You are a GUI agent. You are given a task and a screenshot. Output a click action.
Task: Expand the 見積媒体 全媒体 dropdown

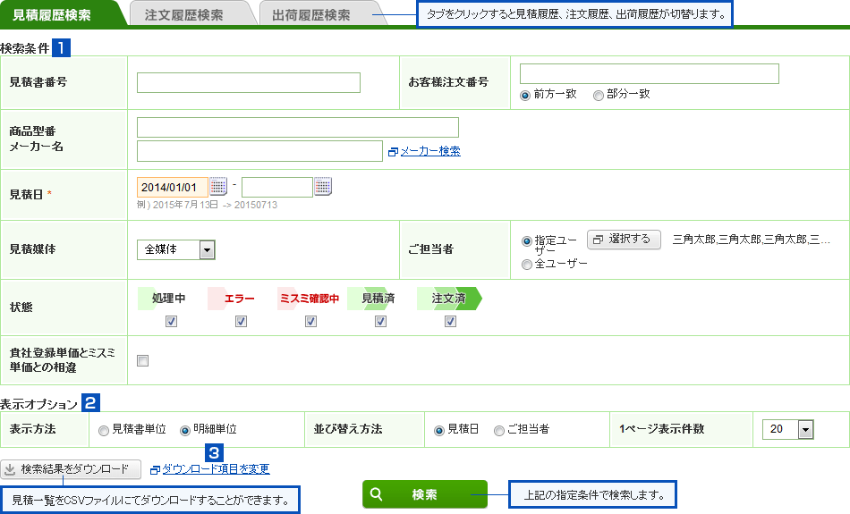(x=208, y=249)
